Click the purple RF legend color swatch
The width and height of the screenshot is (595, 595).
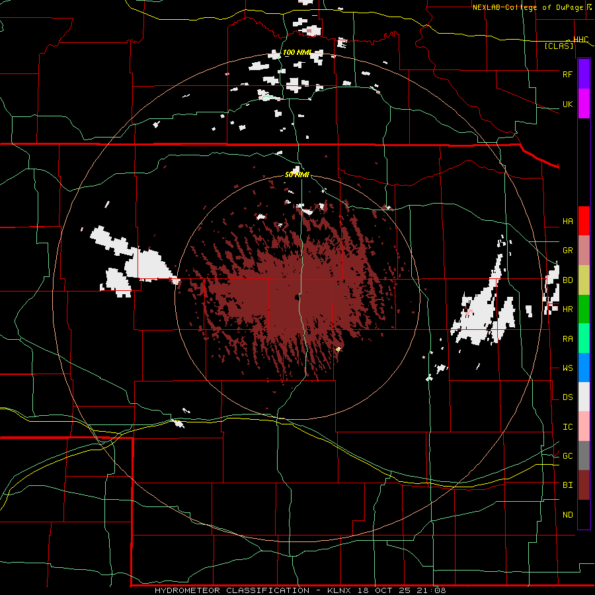(x=584, y=74)
